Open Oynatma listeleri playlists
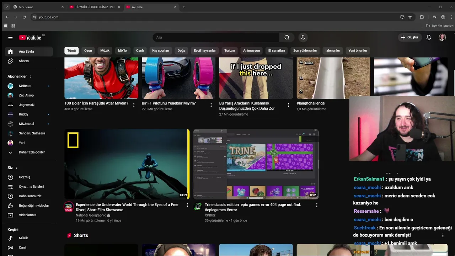Image resolution: width=455 pixels, height=256 pixels. tap(29, 187)
